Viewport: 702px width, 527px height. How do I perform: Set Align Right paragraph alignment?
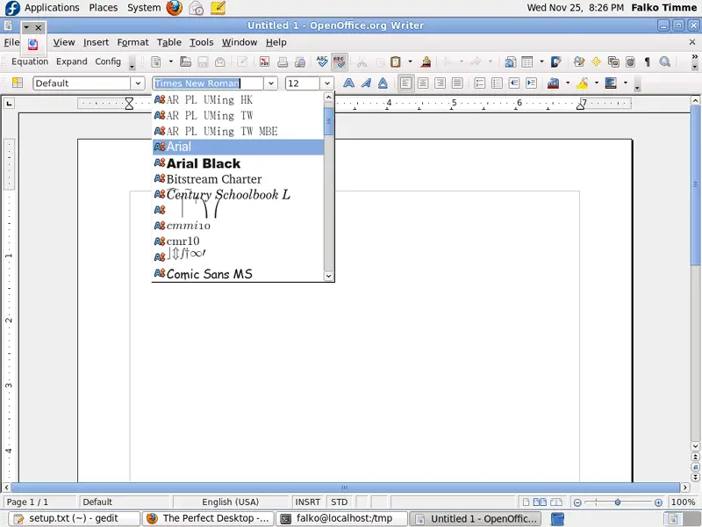click(441, 83)
